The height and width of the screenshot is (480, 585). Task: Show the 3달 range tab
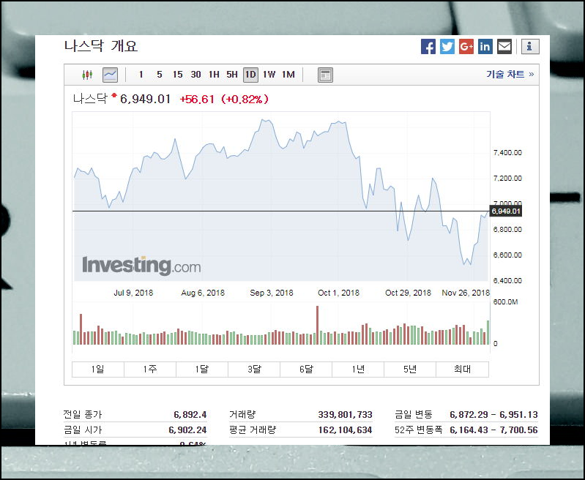[x=254, y=370]
